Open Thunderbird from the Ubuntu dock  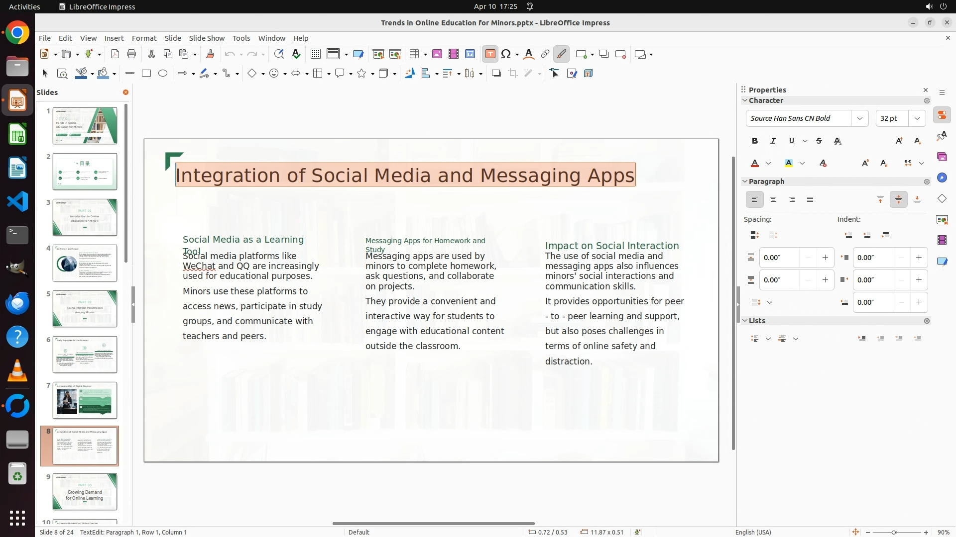(17, 303)
